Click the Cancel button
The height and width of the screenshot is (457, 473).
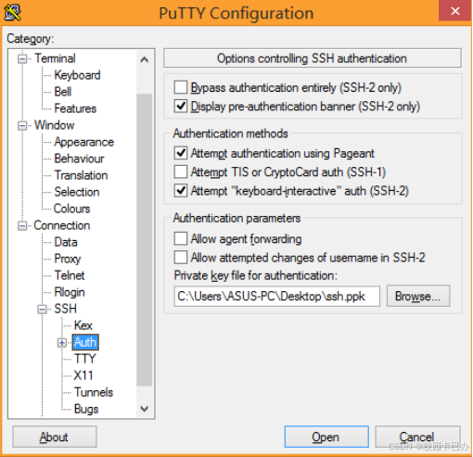(417, 437)
